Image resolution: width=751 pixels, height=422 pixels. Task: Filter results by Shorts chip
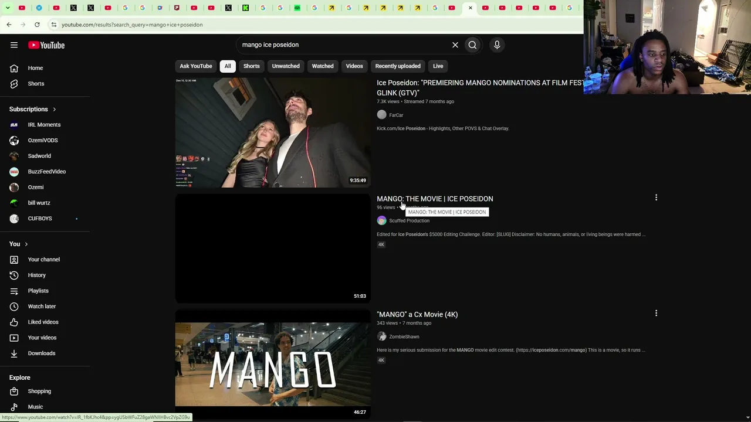click(x=251, y=66)
